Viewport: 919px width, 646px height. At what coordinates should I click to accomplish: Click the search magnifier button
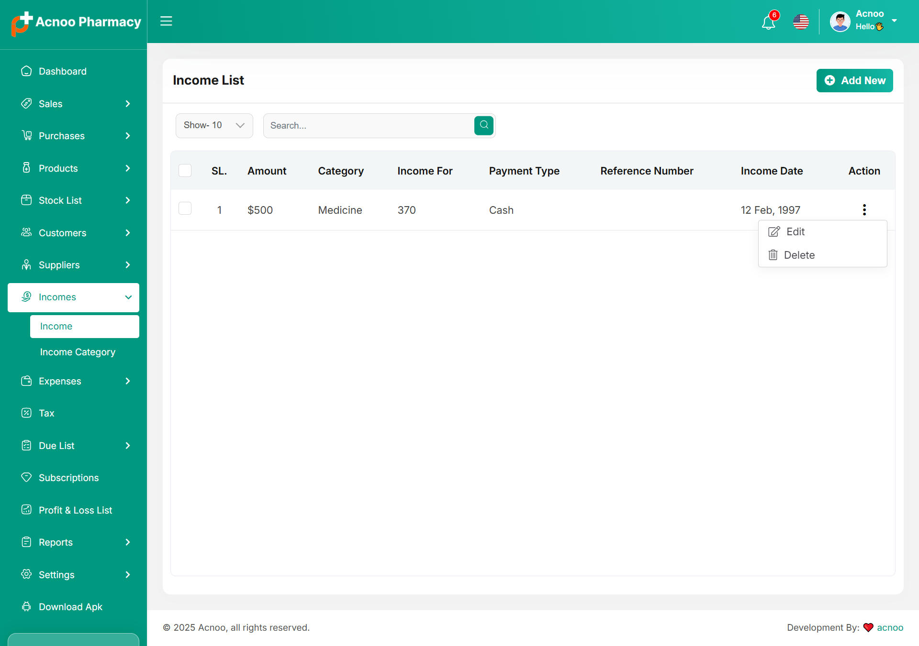(484, 125)
